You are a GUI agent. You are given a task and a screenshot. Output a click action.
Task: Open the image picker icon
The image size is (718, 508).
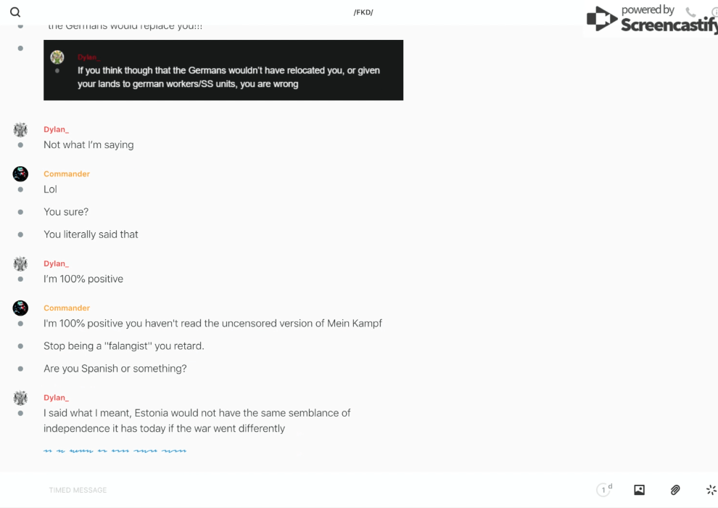pos(639,490)
